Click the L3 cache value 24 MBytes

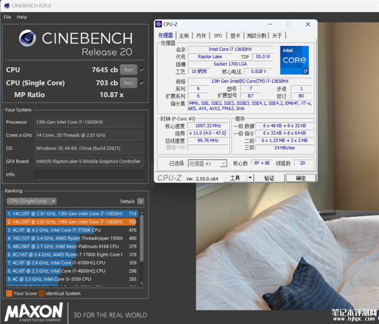pyautogui.click(x=285, y=148)
